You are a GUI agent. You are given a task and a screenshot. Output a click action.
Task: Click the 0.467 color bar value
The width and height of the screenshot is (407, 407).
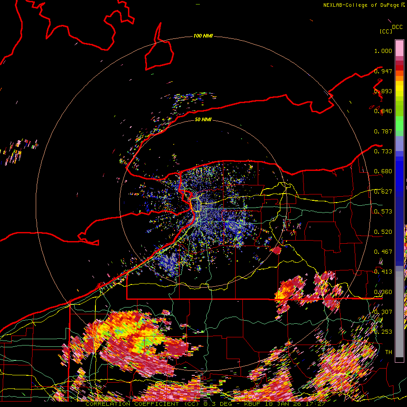[x=383, y=252]
